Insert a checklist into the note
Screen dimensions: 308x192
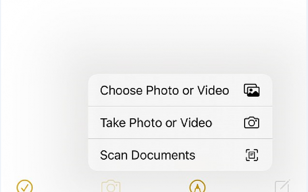(x=25, y=187)
